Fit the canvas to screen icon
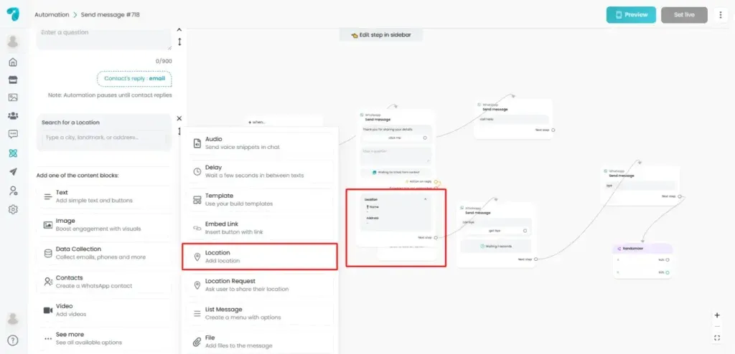Viewport: 735px width, 354px height. click(x=717, y=338)
